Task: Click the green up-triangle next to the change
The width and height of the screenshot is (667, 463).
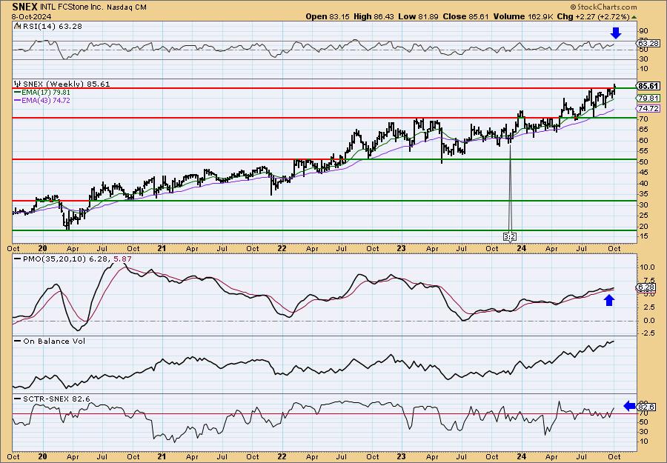Action: [634, 17]
